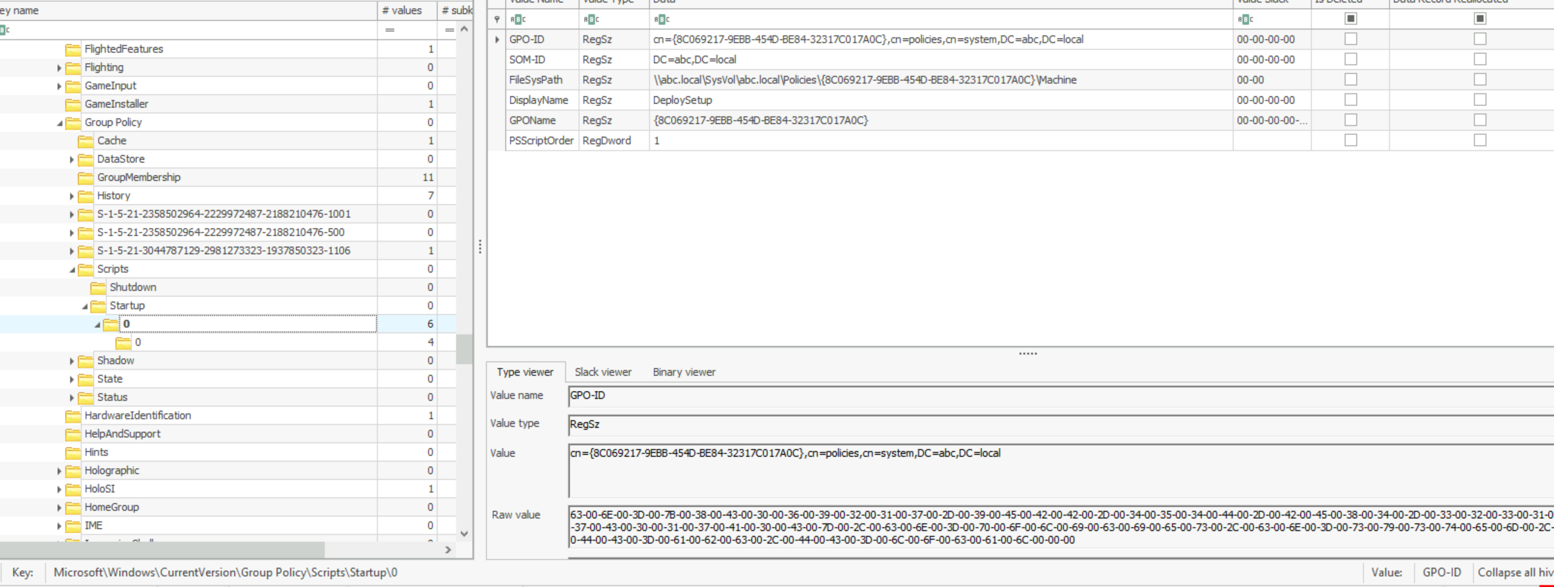Click the Shutdown folder icon
The height and width of the screenshot is (587, 1554).
[98, 287]
